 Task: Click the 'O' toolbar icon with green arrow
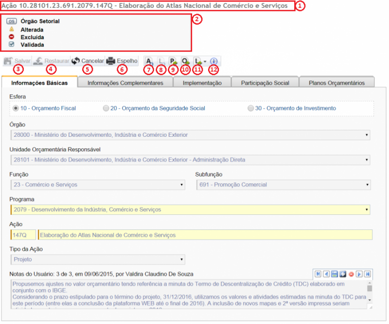point(185,62)
